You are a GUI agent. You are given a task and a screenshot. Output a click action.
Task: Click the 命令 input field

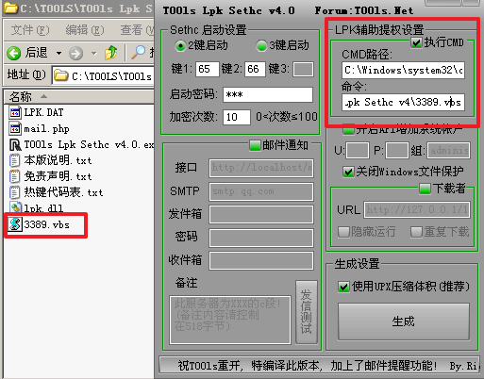tap(403, 102)
